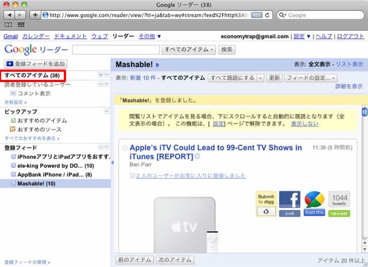Click 検索 button
Screen dimensions: 368x267
click(x=227, y=49)
